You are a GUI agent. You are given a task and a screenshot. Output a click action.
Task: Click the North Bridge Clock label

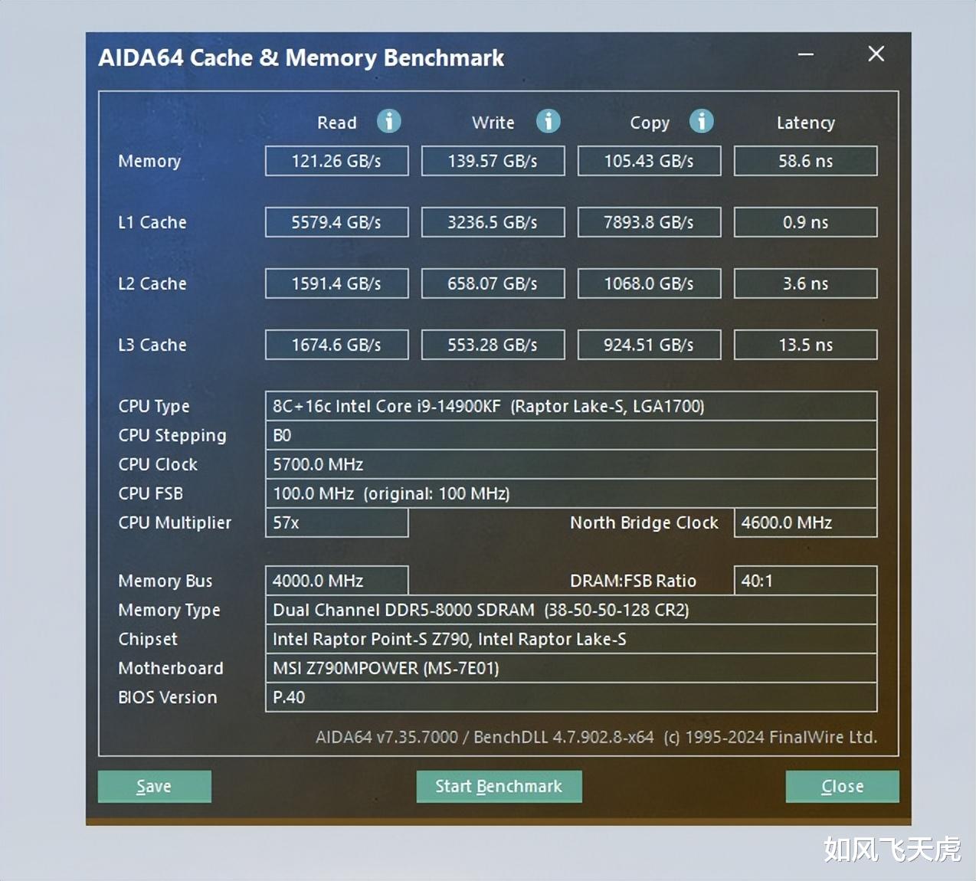click(x=644, y=522)
